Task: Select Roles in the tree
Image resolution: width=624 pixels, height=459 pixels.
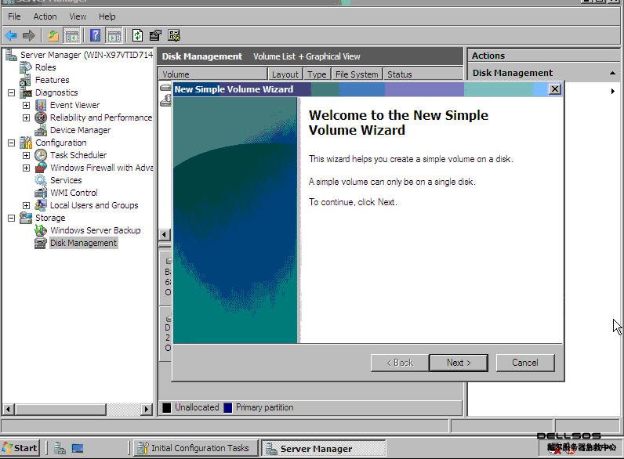Action: click(45, 67)
